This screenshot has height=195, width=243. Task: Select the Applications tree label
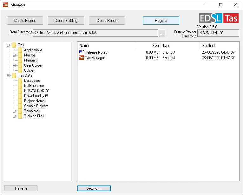click(33, 50)
